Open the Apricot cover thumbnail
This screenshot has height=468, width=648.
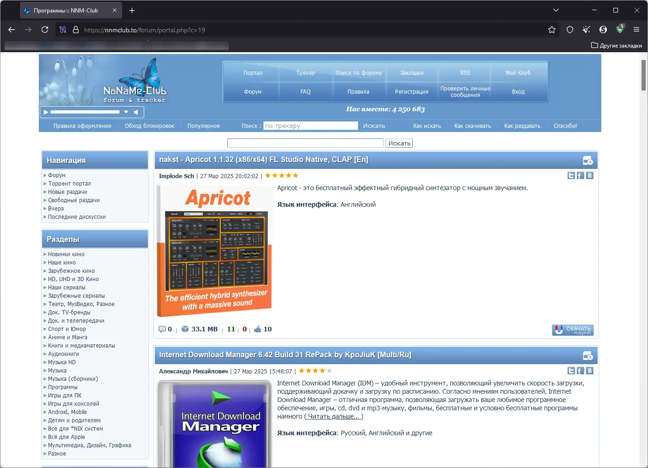(214, 251)
